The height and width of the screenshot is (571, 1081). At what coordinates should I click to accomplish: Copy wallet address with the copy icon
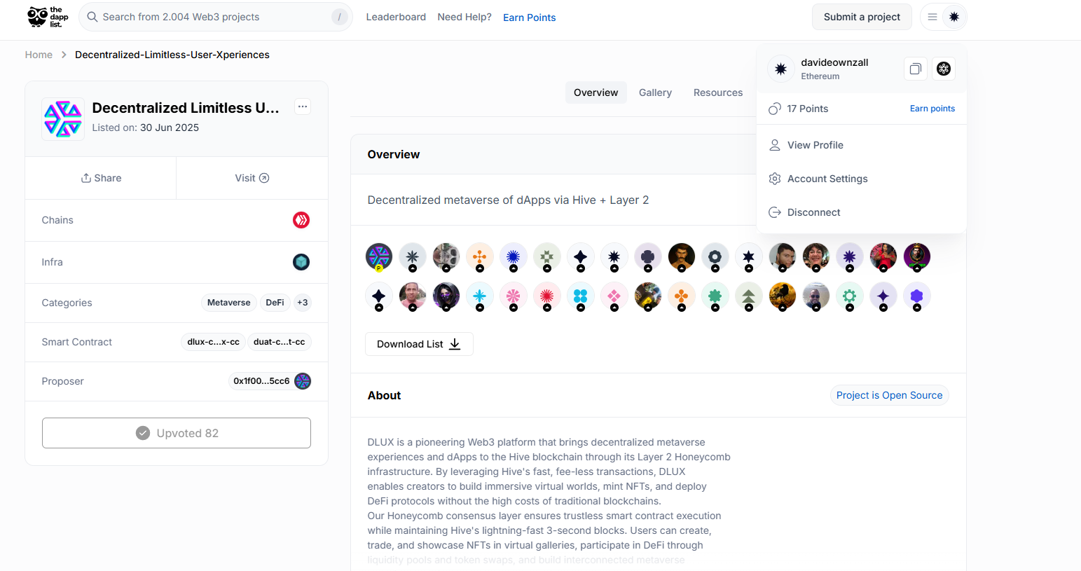(915, 69)
